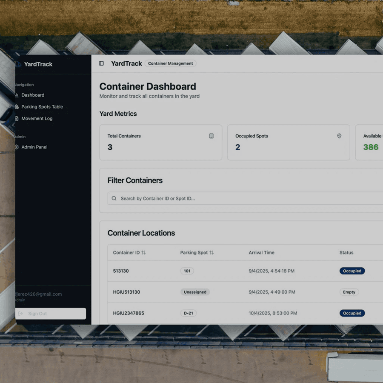Click the search magnifier icon
This screenshot has height=383, width=383.
tap(114, 198)
